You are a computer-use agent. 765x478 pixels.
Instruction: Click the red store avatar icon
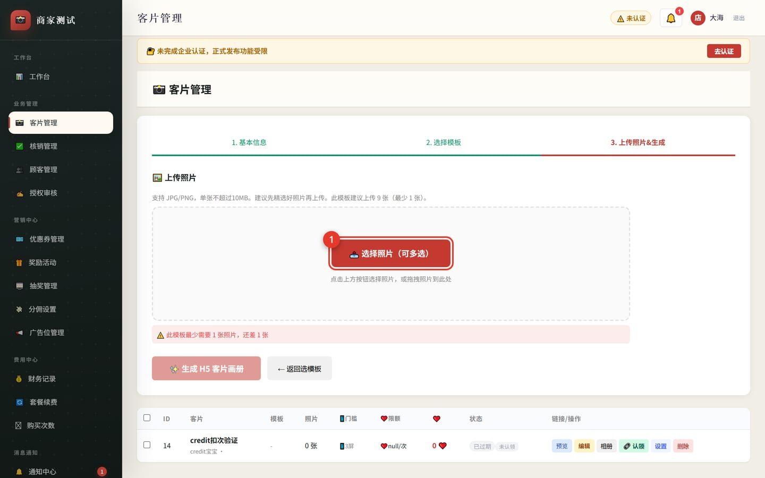[698, 18]
